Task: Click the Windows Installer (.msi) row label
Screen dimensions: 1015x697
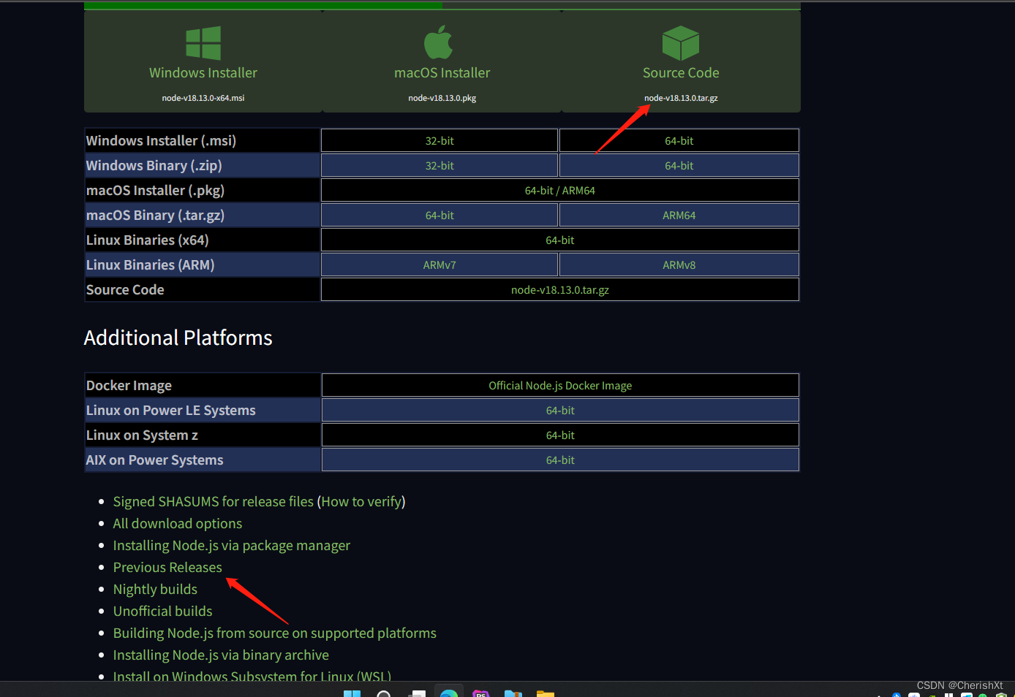Action: tap(161, 140)
